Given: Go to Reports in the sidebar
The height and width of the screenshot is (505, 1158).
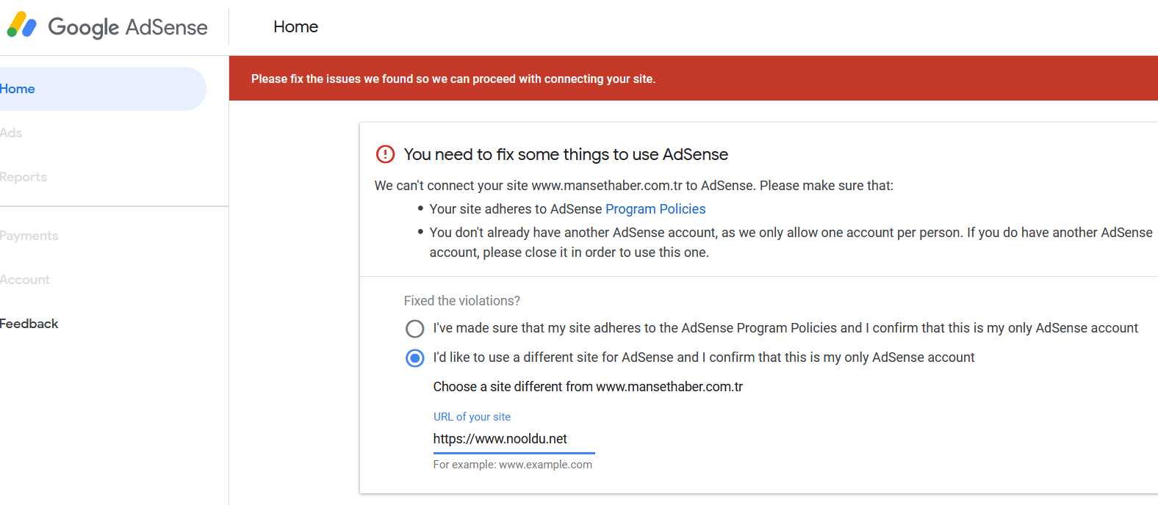Looking at the screenshot, I should point(24,177).
